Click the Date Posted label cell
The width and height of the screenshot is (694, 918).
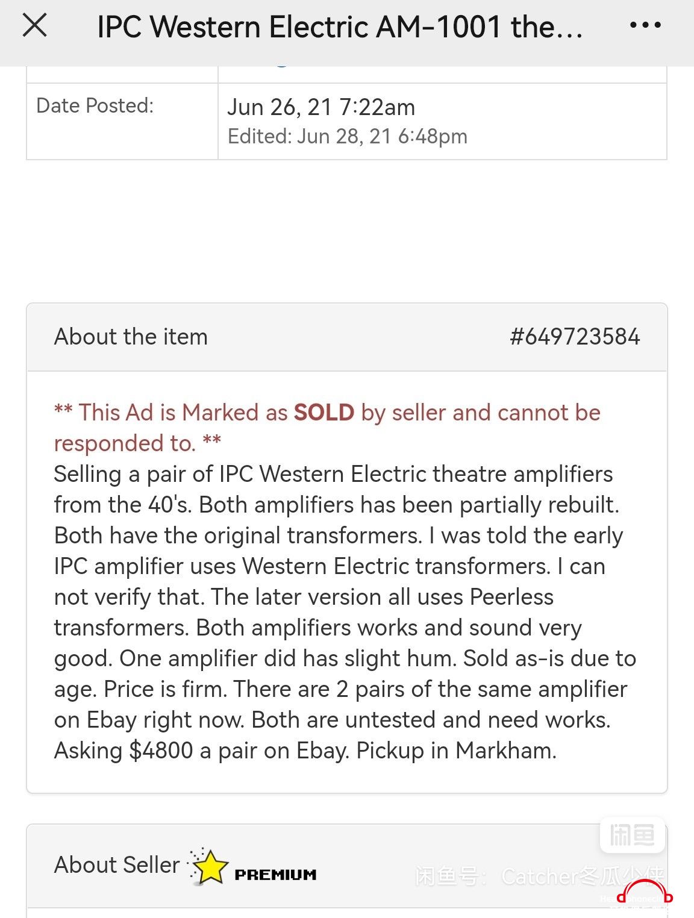(122, 121)
